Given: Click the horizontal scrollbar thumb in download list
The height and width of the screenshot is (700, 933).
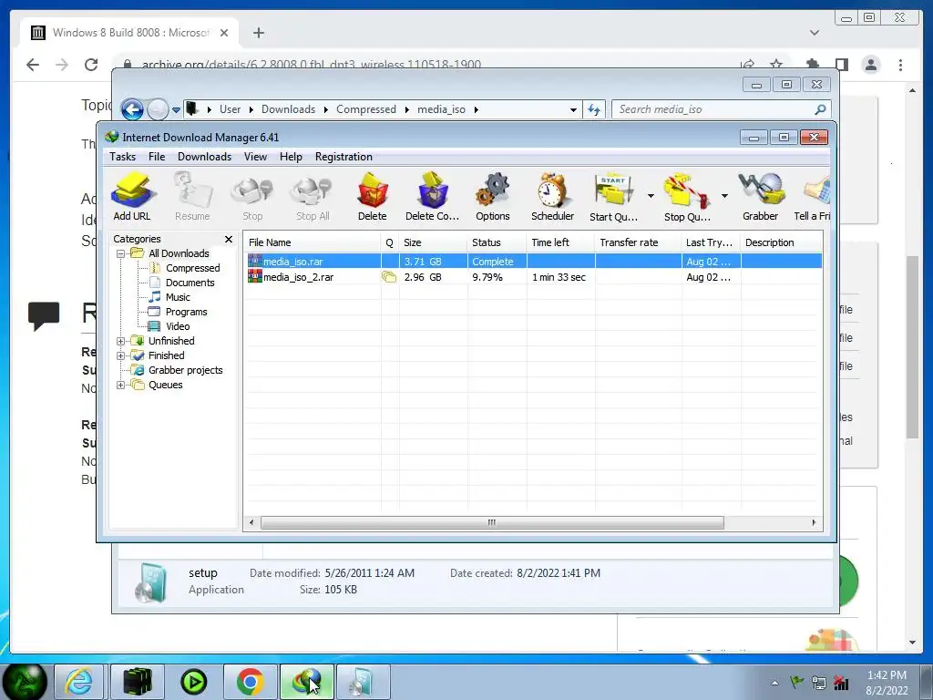Looking at the screenshot, I should pos(492,522).
